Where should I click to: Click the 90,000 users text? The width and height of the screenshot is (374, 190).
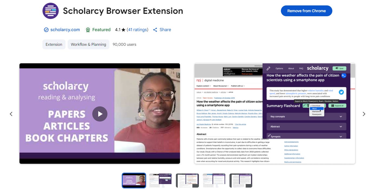tap(124, 44)
